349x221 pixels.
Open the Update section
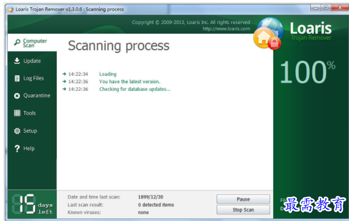pos(32,61)
